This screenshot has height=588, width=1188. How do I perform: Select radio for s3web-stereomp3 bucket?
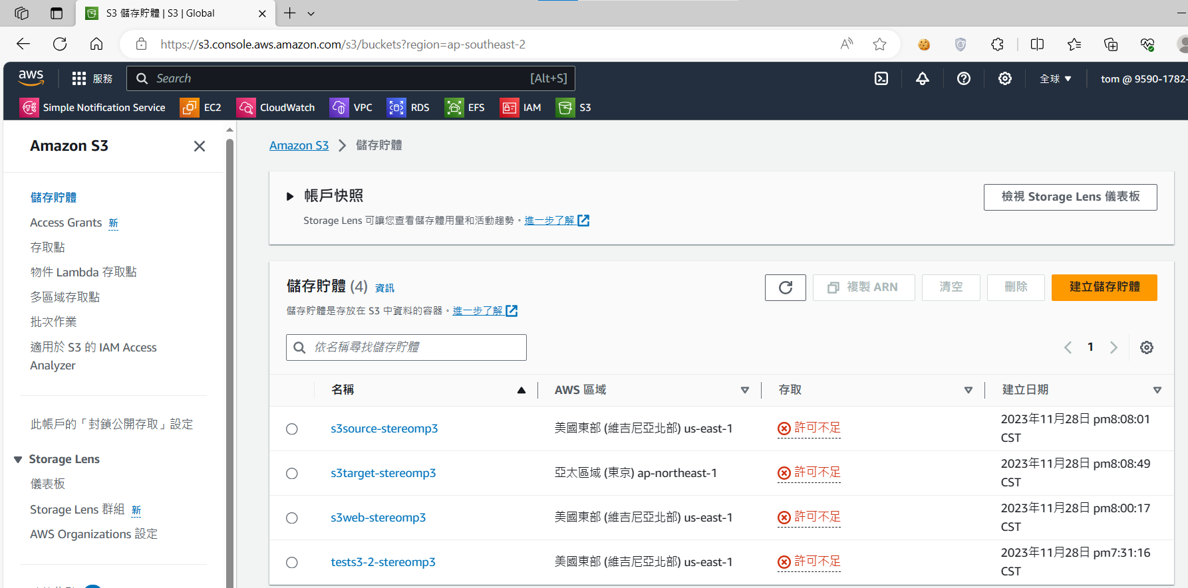tap(292, 518)
